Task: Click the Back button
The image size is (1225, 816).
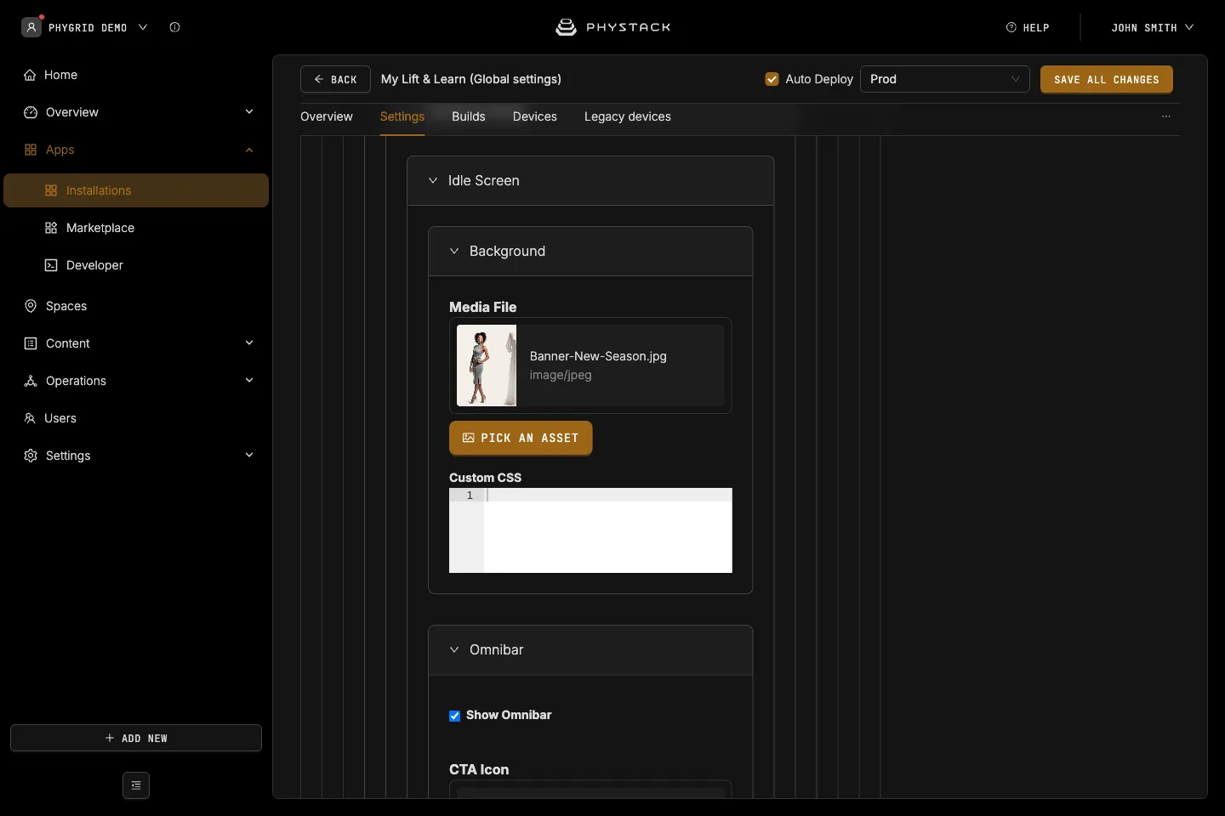Action: click(335, 79)
